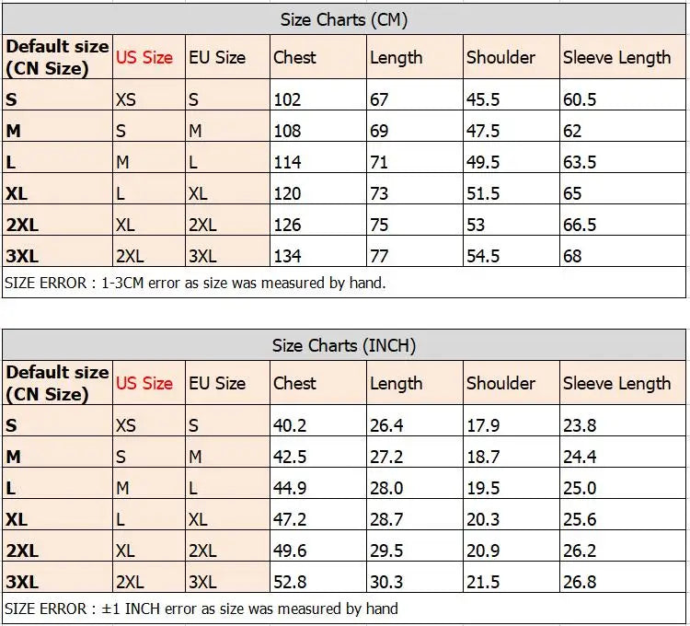Select the shoulder value 47.5 cell
The image size is (690, 626).
click(483, 131)
